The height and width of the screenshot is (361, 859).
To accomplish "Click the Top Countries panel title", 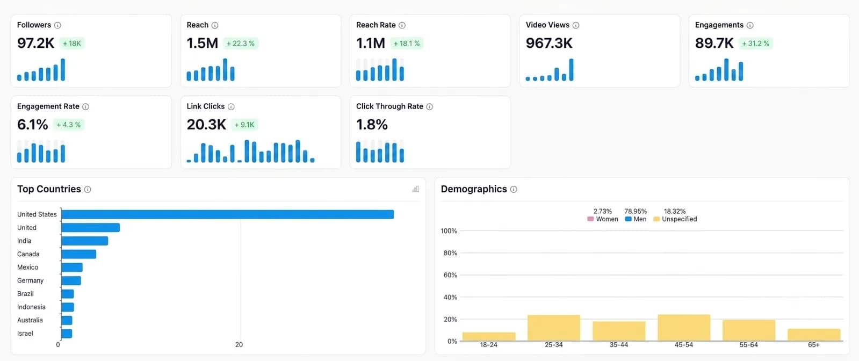I will [49, 189].
